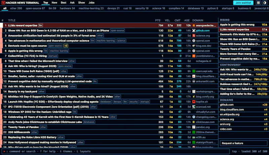The image size is (269, 155).
Task: Toggle the light/dark theme contrast icon
Action: point(265,3)
